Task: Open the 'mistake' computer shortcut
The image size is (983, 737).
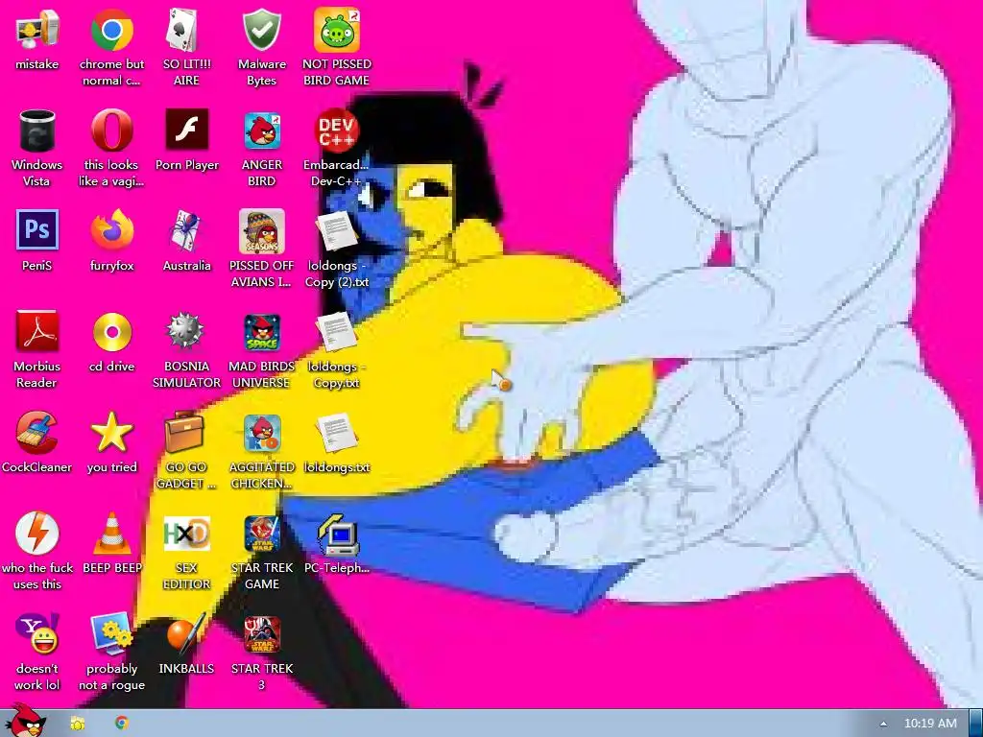Action: click(37, 32)
